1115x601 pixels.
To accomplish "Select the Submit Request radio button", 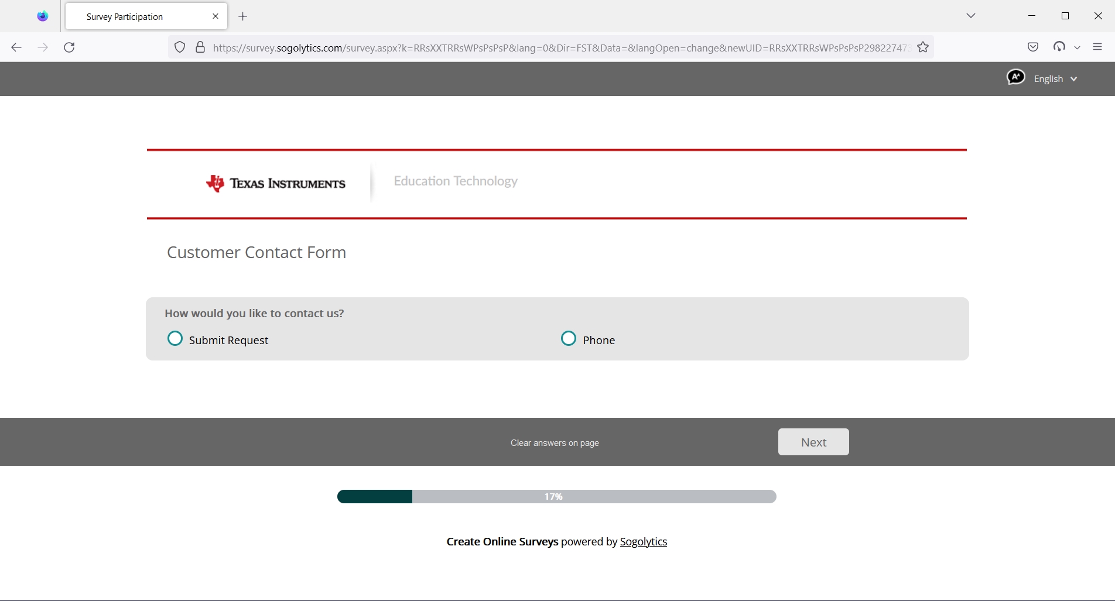I will pos(175,338).
